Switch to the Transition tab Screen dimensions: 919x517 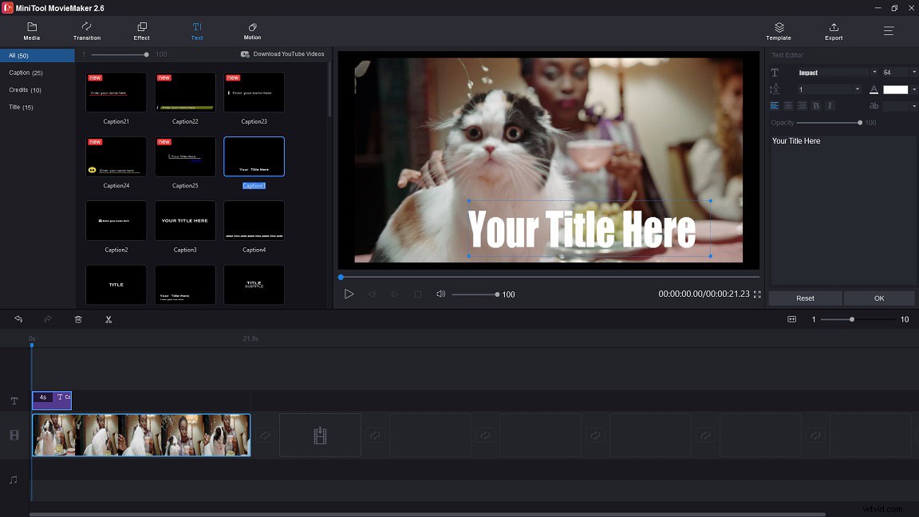pyautogui.click(x=87, y=31)
